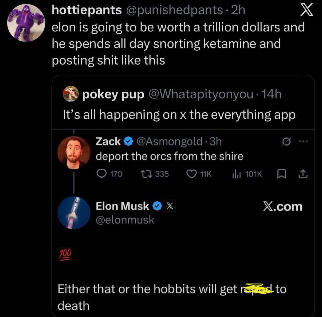
Task: Click the X.com watermark text
Action: pos(282,206)
